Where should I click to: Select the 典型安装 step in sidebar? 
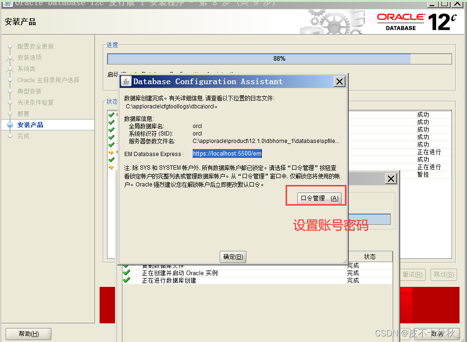click(x=29, y=91)
